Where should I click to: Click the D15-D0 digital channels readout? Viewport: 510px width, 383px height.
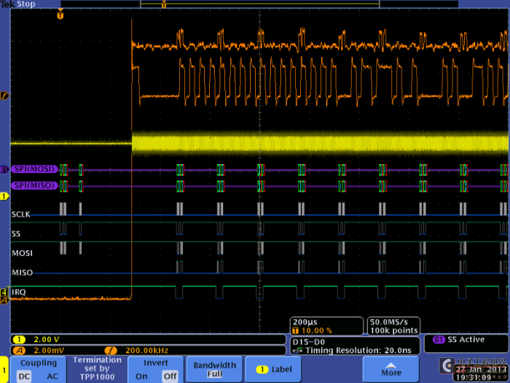click(308, 342)
